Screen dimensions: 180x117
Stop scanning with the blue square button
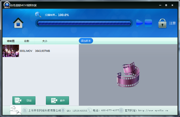148,23
